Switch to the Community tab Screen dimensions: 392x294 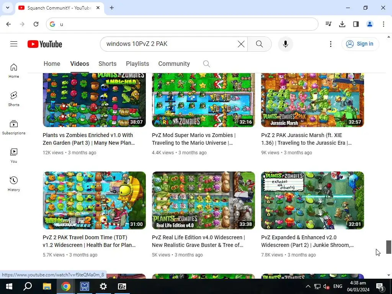(174, 64)
